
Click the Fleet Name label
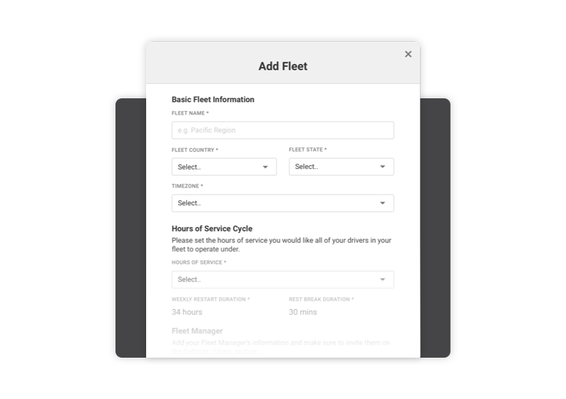coord(190,113)
